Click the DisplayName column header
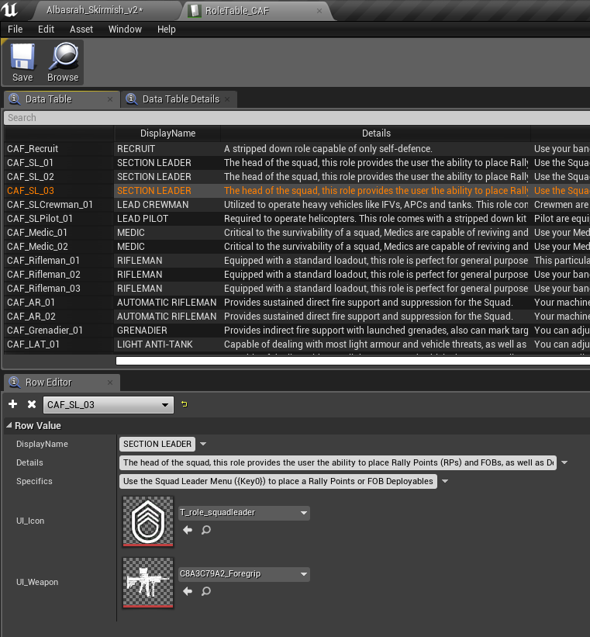Screen dimensions: 590x637 point(167,133)
